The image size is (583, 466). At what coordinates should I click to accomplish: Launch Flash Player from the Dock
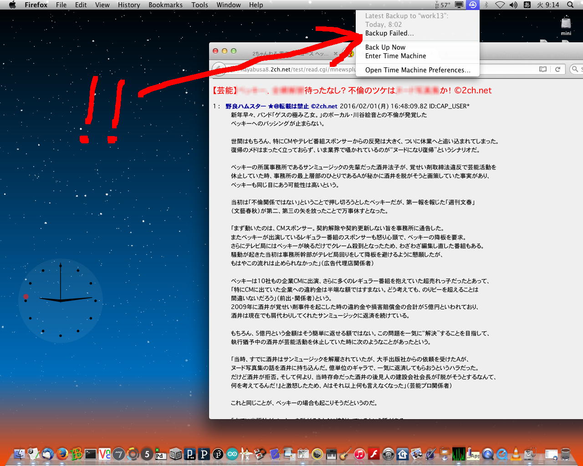tap(373, 454)
